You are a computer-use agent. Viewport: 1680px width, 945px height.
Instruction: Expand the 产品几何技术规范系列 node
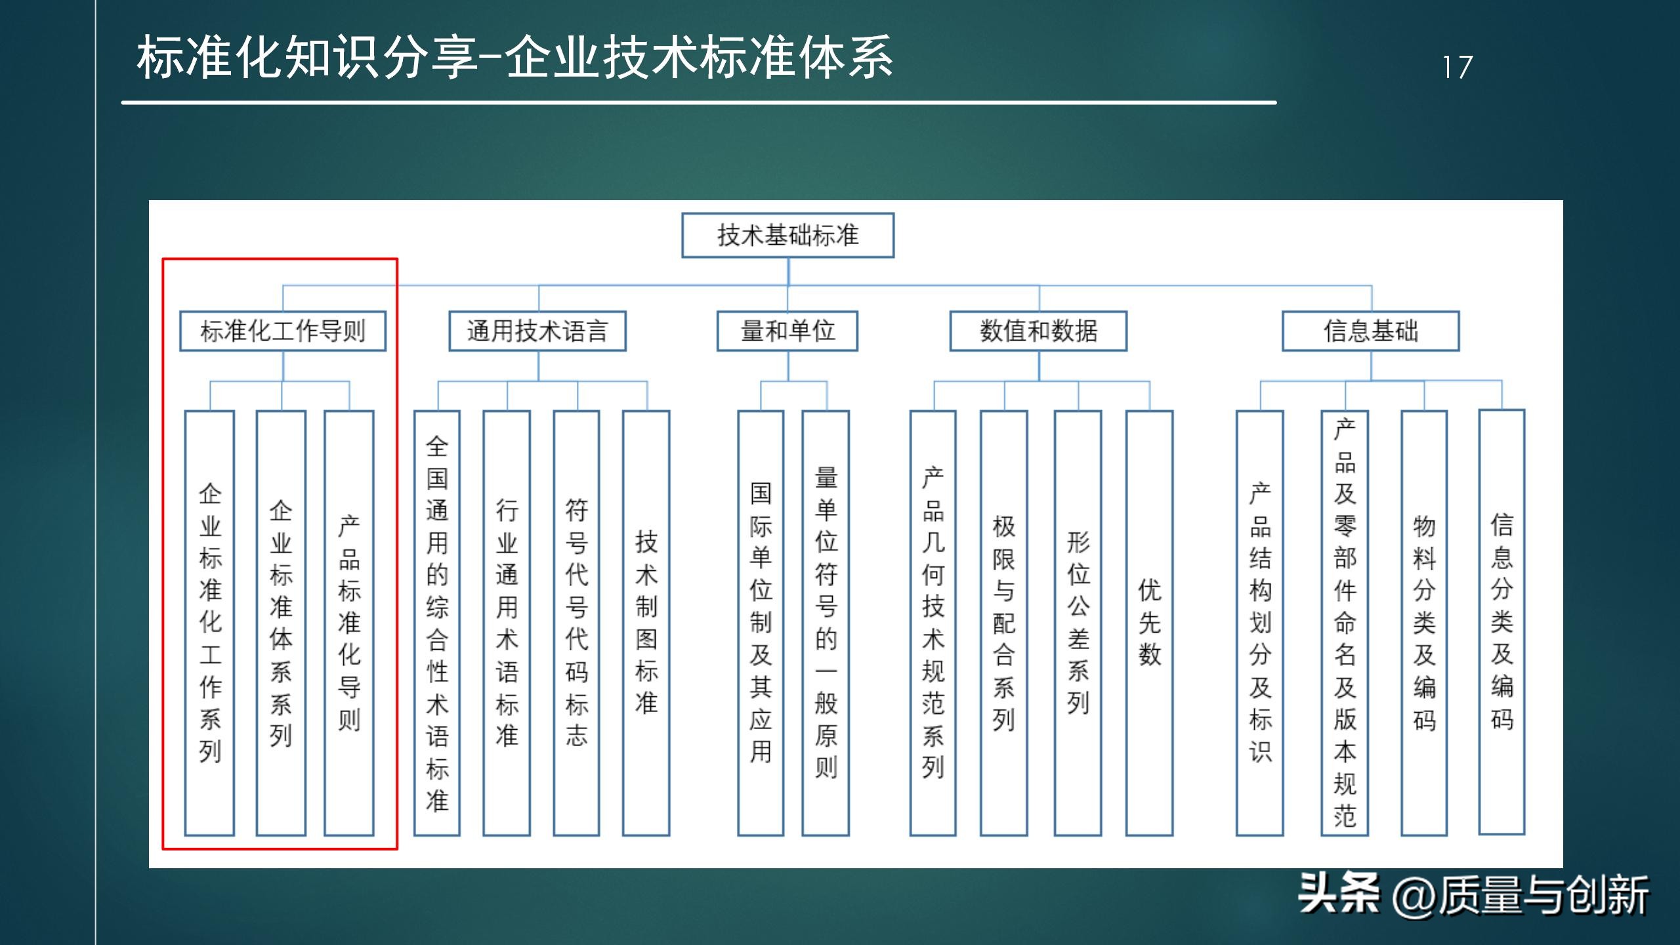pos(933,623)
